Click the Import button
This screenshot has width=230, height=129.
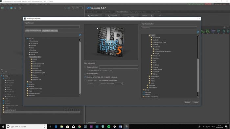187,102
